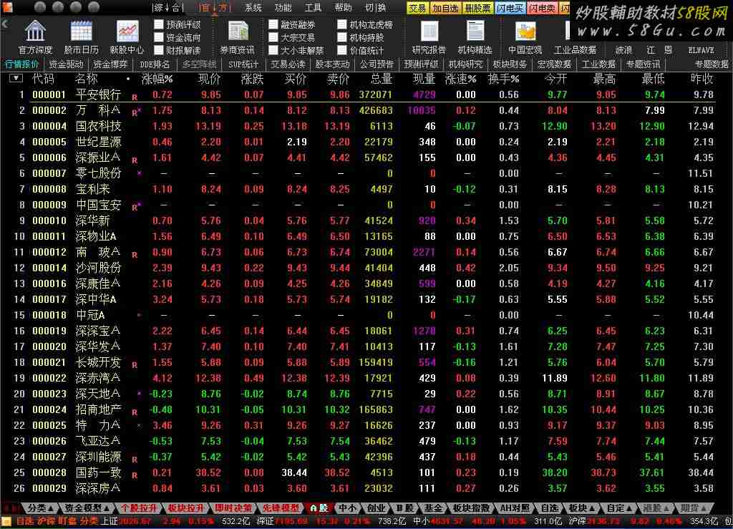Click the yellow 交易 button
The height and width of the screenshot is (529, 733).
[417, 8]
